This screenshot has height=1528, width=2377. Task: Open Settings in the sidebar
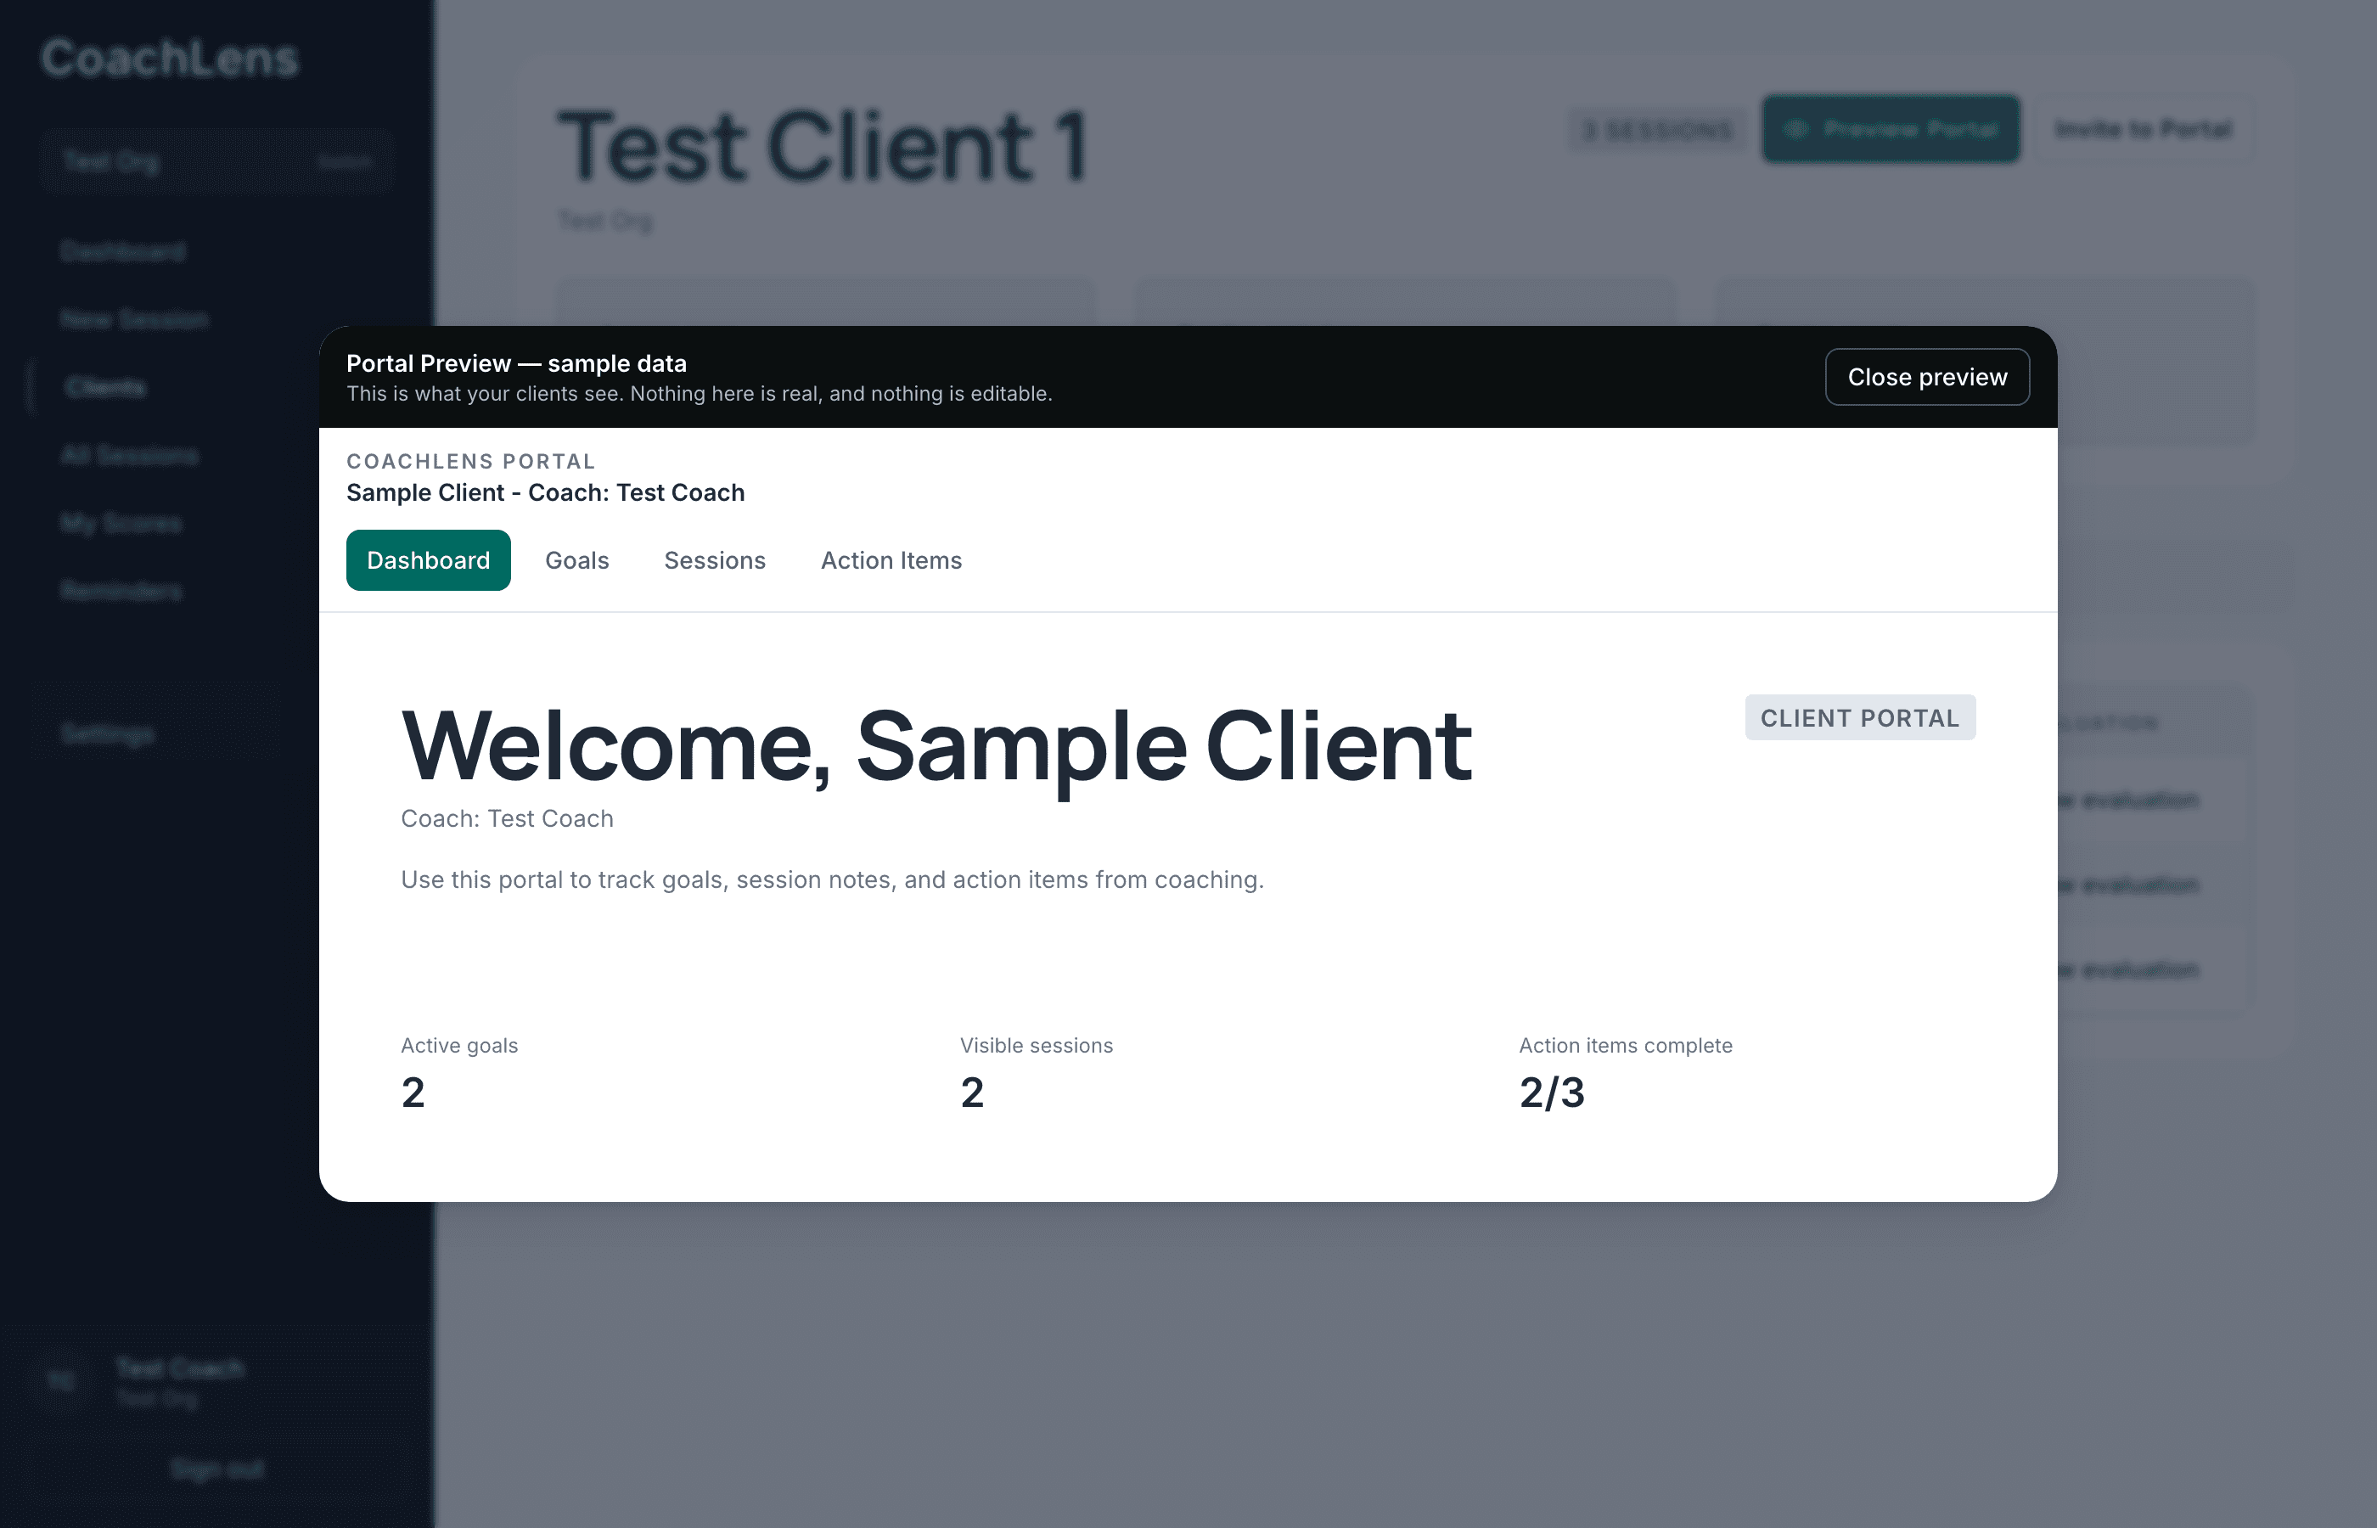[107, 733]
